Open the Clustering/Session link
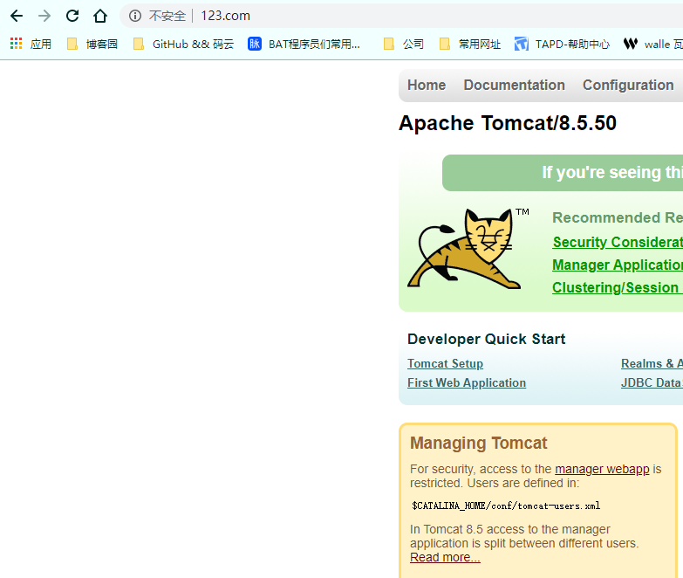 (x=618, y=288)
